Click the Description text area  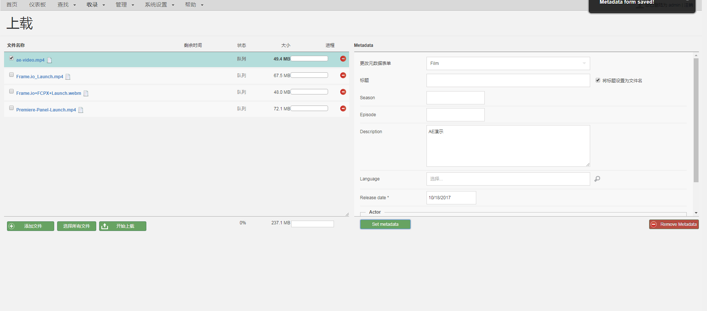click(x=508, y=146)
